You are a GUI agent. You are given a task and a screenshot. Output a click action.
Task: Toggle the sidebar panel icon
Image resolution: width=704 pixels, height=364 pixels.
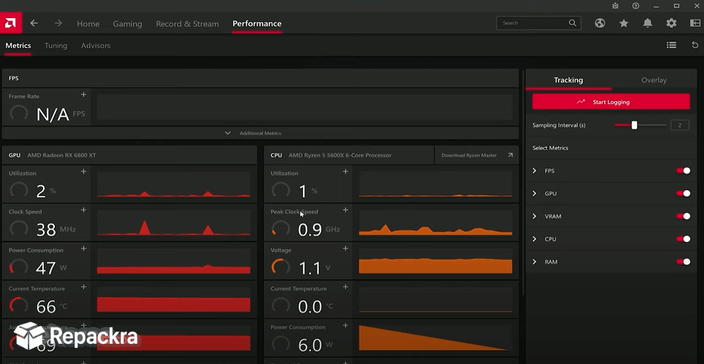[x=695, y=23]
